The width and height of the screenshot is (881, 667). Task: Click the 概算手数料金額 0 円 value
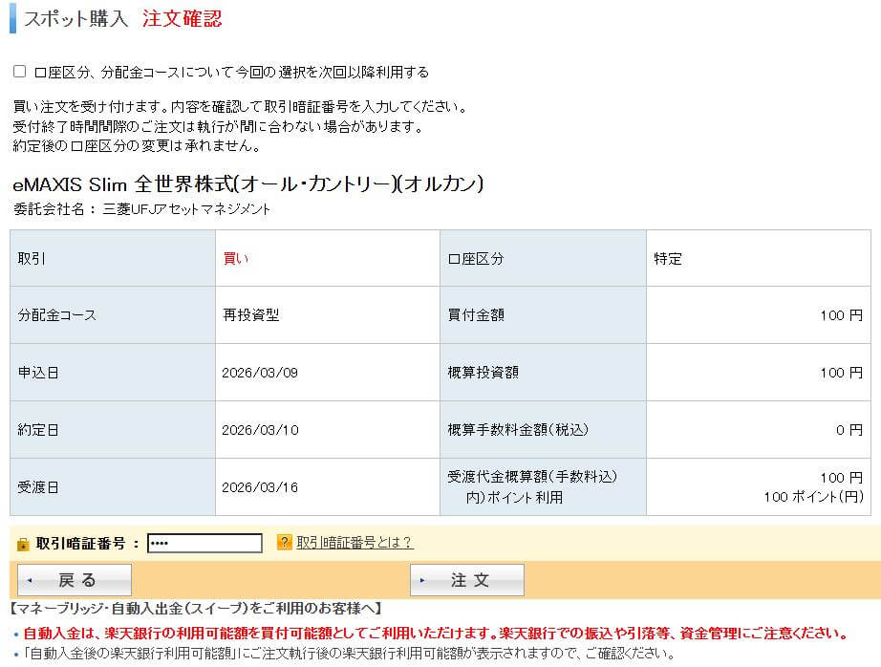coord(849,430)
